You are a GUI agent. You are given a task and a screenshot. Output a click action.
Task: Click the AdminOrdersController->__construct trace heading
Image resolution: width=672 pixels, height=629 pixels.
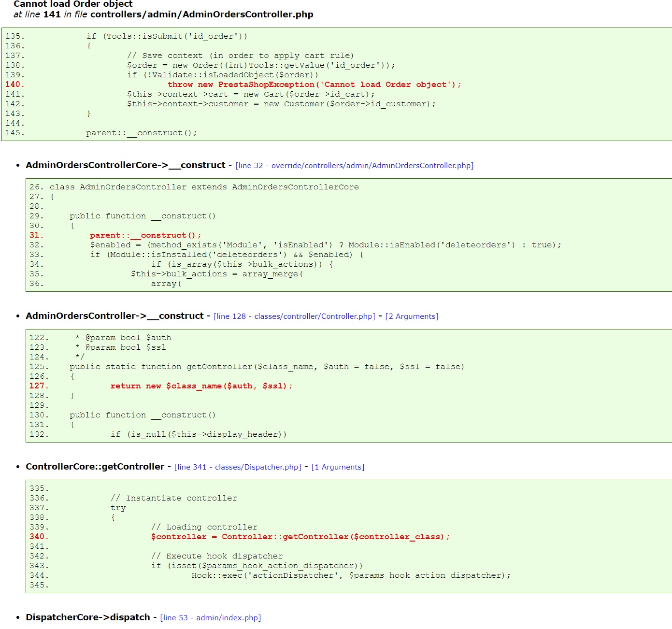(114, 316)
